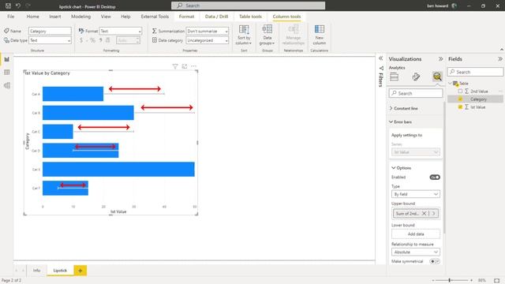505x284 pixels.
Task: Select the Fields pane icon in Visualizations
Action: [395, 77]
